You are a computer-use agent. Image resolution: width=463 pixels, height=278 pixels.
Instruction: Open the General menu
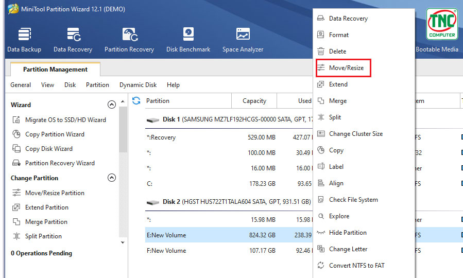coord(21,85)
